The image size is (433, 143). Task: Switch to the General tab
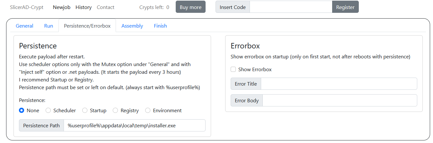24,26
